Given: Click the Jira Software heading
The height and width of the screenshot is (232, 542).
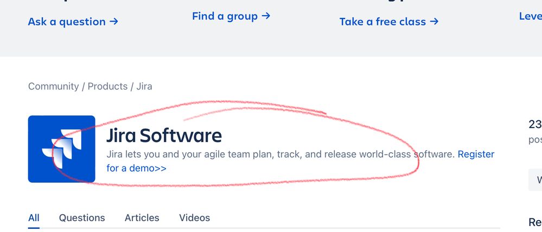Looking at the screenshot, I should [x=164, y=136].
